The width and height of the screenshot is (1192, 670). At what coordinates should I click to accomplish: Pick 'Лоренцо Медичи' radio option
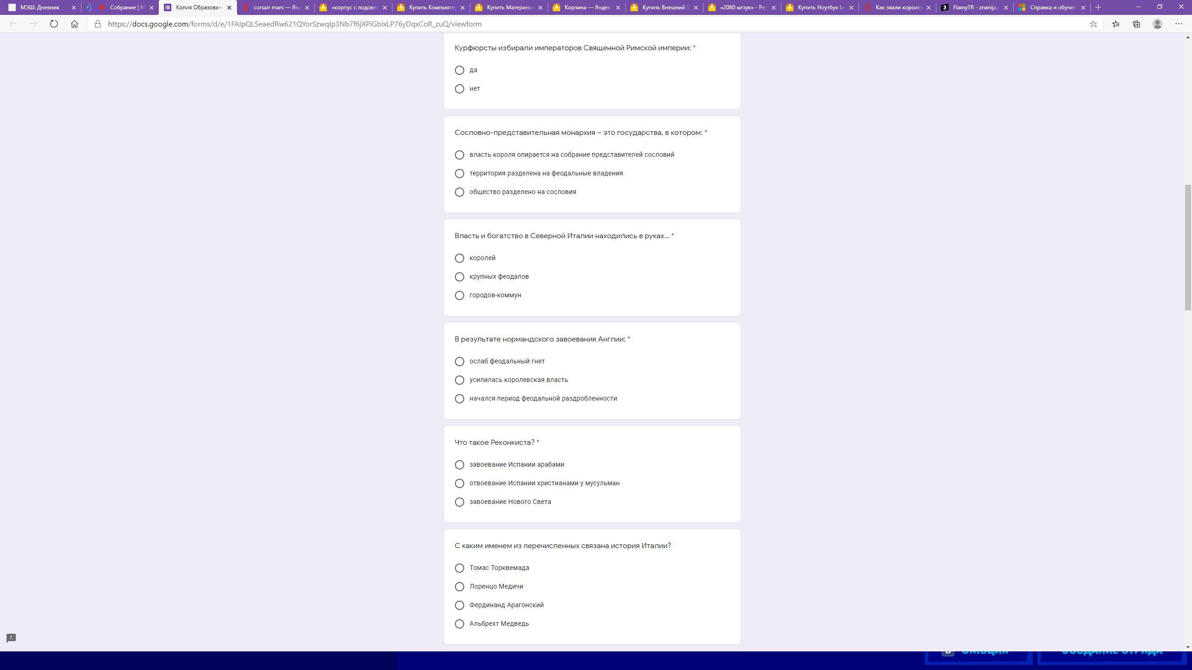[460, 587]
